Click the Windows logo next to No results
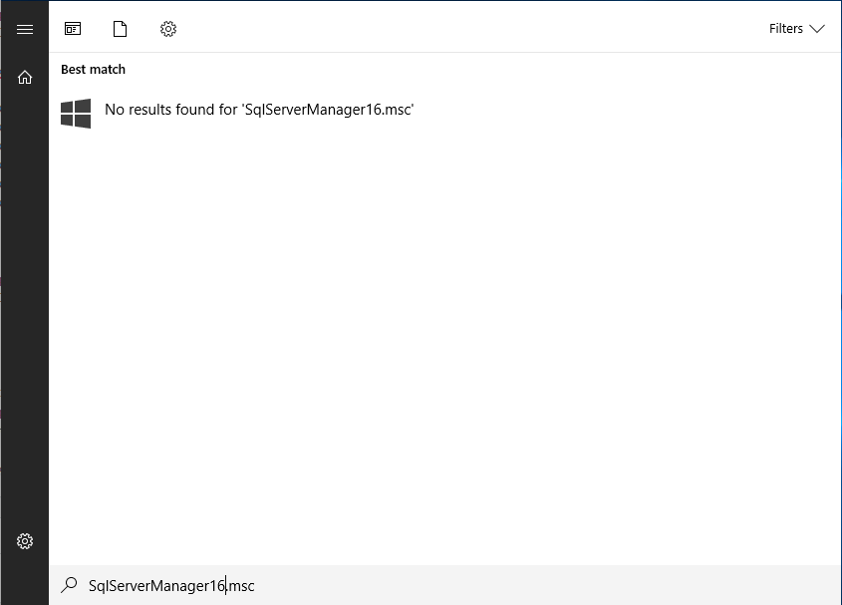Image resolution: width=842 pixels, height=605 pixels. (76, 114)
